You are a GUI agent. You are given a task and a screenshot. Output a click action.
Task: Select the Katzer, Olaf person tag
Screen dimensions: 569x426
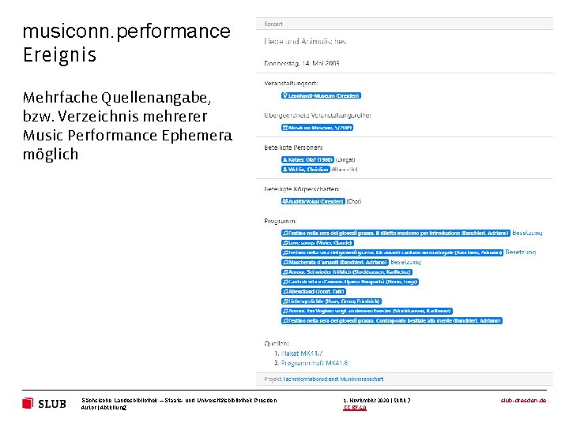(x=307, y=159)
